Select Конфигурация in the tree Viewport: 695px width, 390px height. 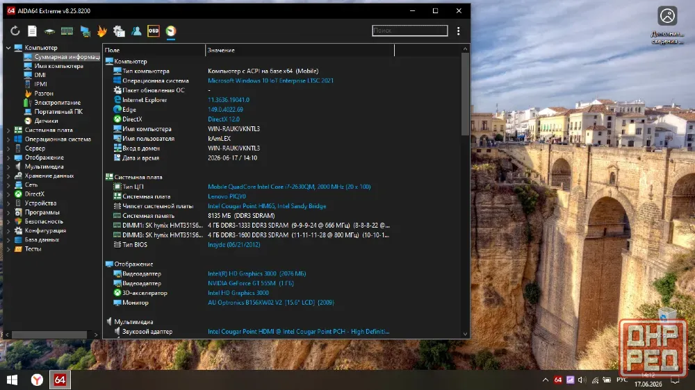(45, 230)
